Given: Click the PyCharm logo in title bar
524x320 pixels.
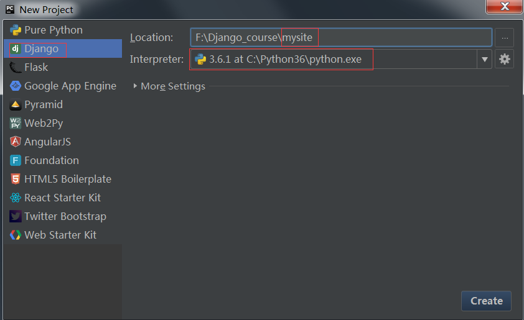Looking at the screenshot, I should (x=10, y=9).
